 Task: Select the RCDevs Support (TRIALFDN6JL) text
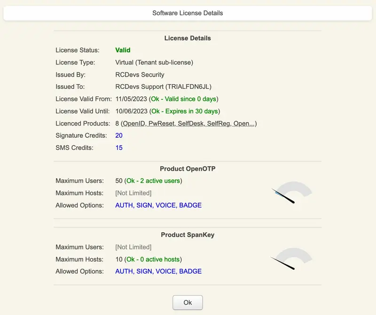click(x=163, y=87)
